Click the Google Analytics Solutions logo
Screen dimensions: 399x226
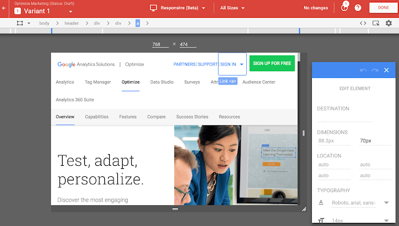(x=86, y=64)
